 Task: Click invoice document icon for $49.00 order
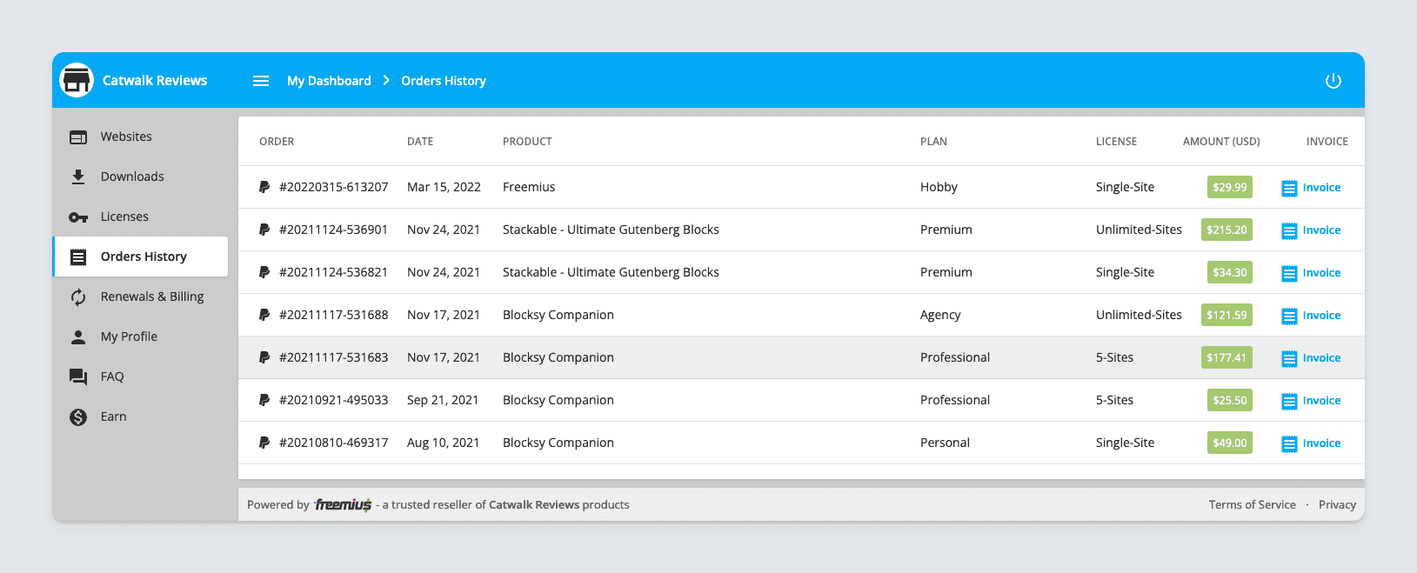point(1289,444)
